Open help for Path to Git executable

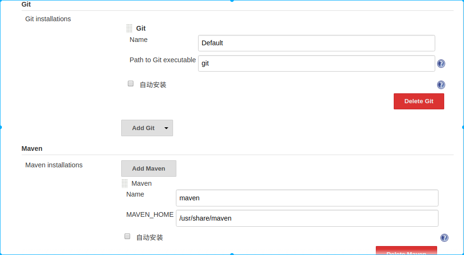click(x=441, y=64)
